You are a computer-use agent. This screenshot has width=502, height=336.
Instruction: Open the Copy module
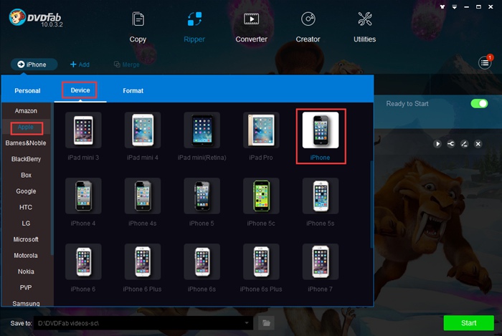[x=138, y=27]
